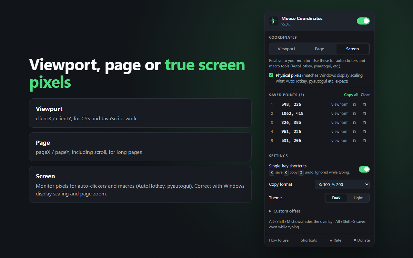This screenshot has height=258, width=413.
Task: Click the Page feature card
Action: [x=140, y=147]
